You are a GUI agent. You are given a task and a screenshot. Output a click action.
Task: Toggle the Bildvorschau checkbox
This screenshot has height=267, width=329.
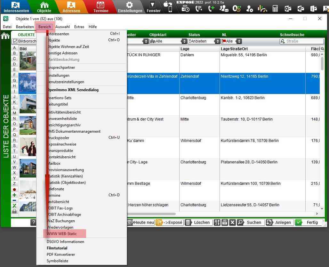tap(15, 41)
